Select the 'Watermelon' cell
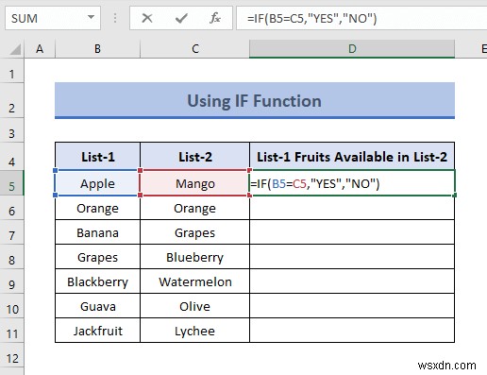 (x=195, y=281)
